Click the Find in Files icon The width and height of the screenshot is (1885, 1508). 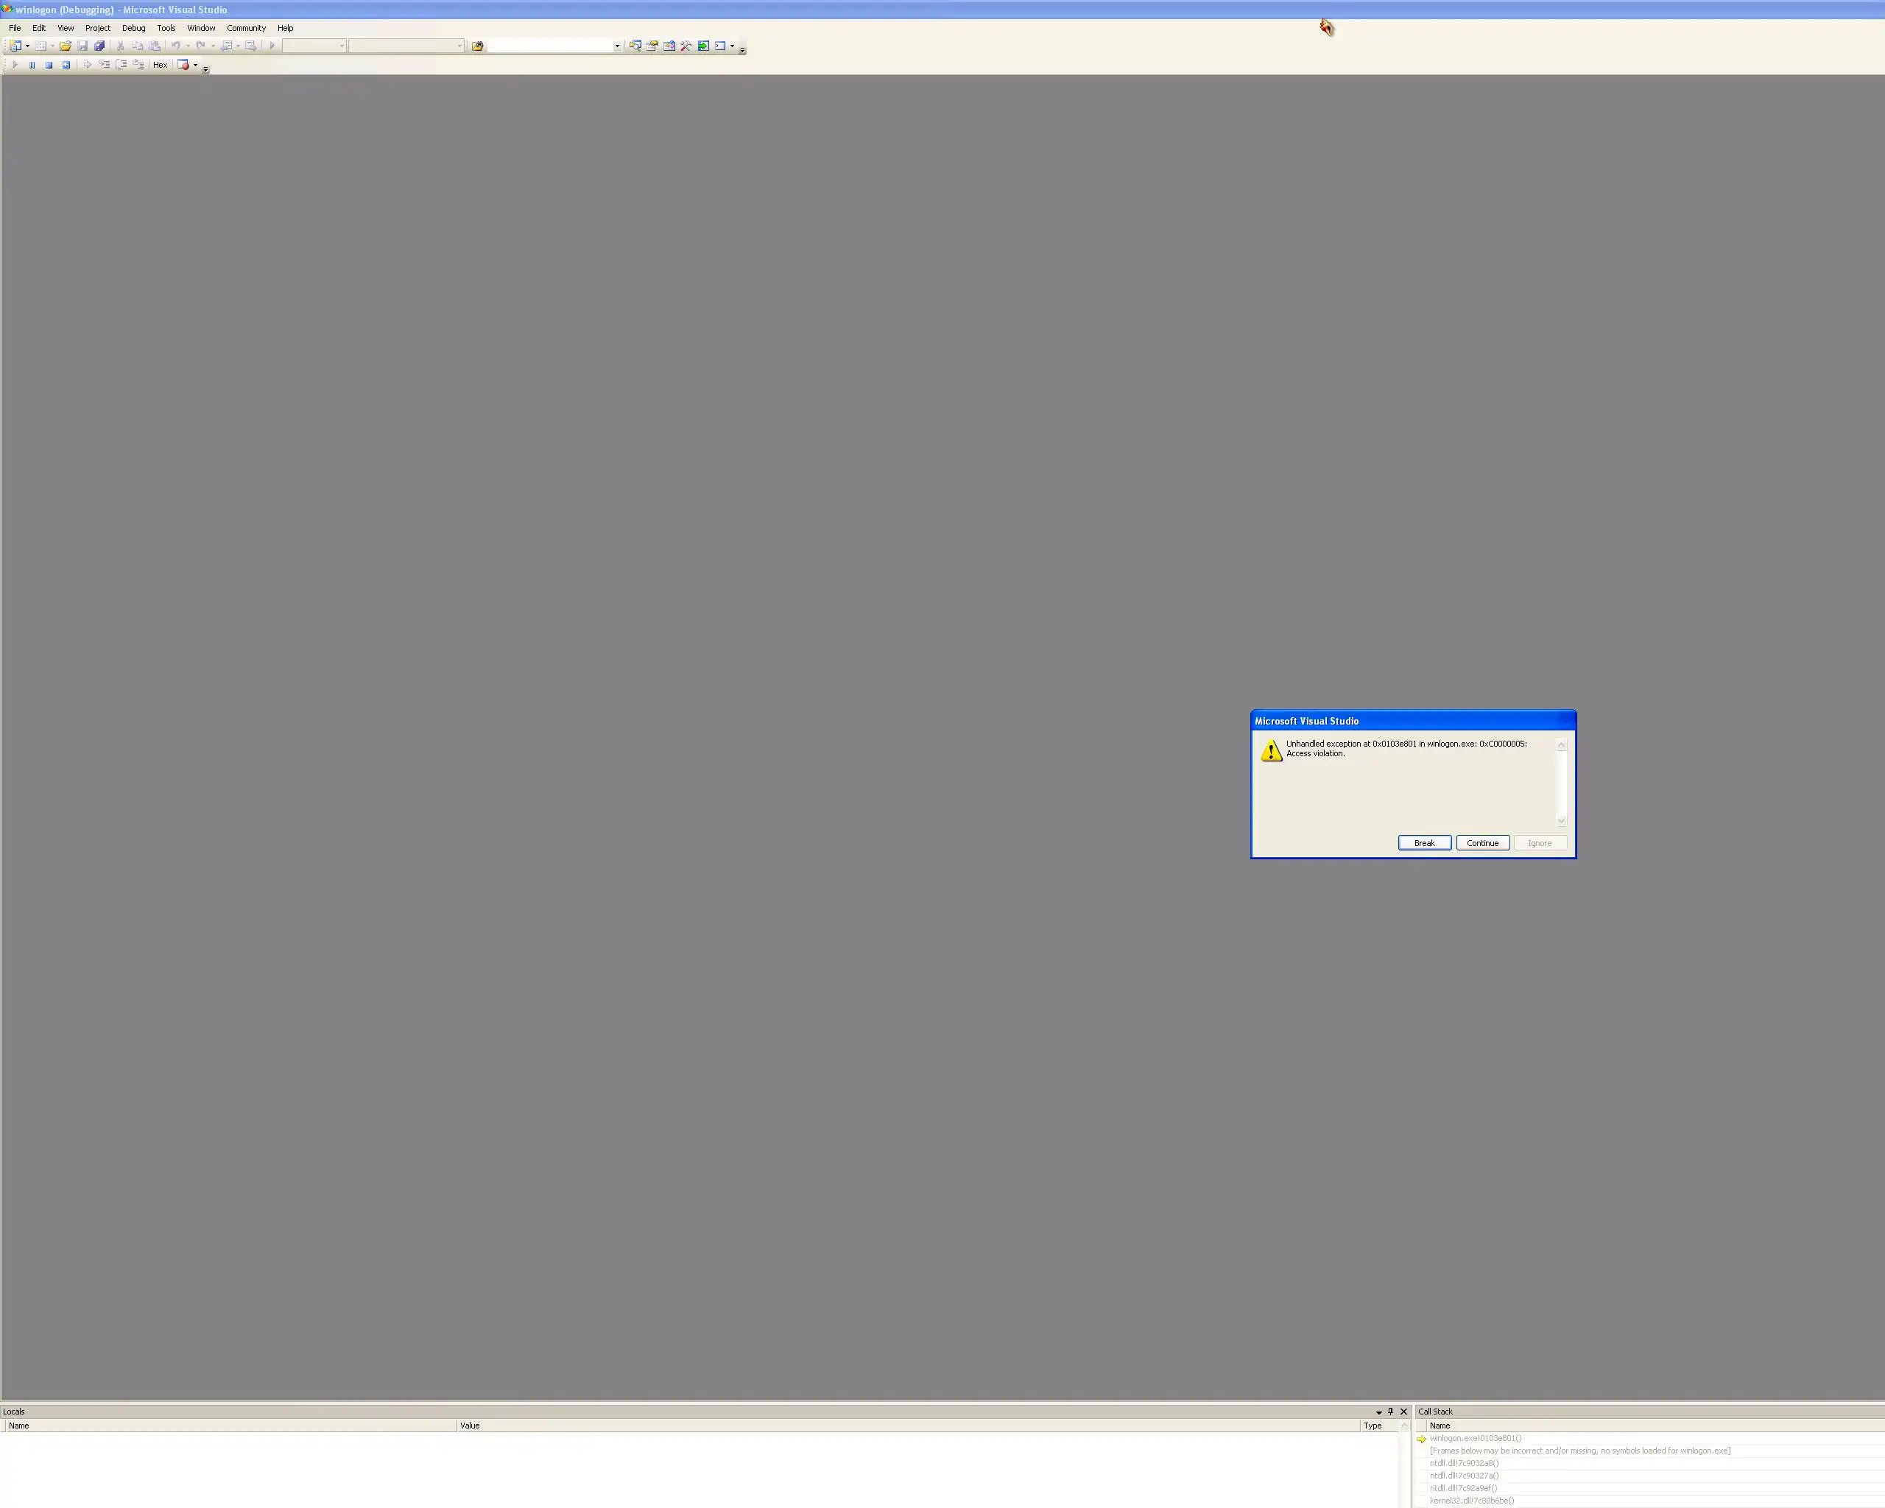coord(477,46)
